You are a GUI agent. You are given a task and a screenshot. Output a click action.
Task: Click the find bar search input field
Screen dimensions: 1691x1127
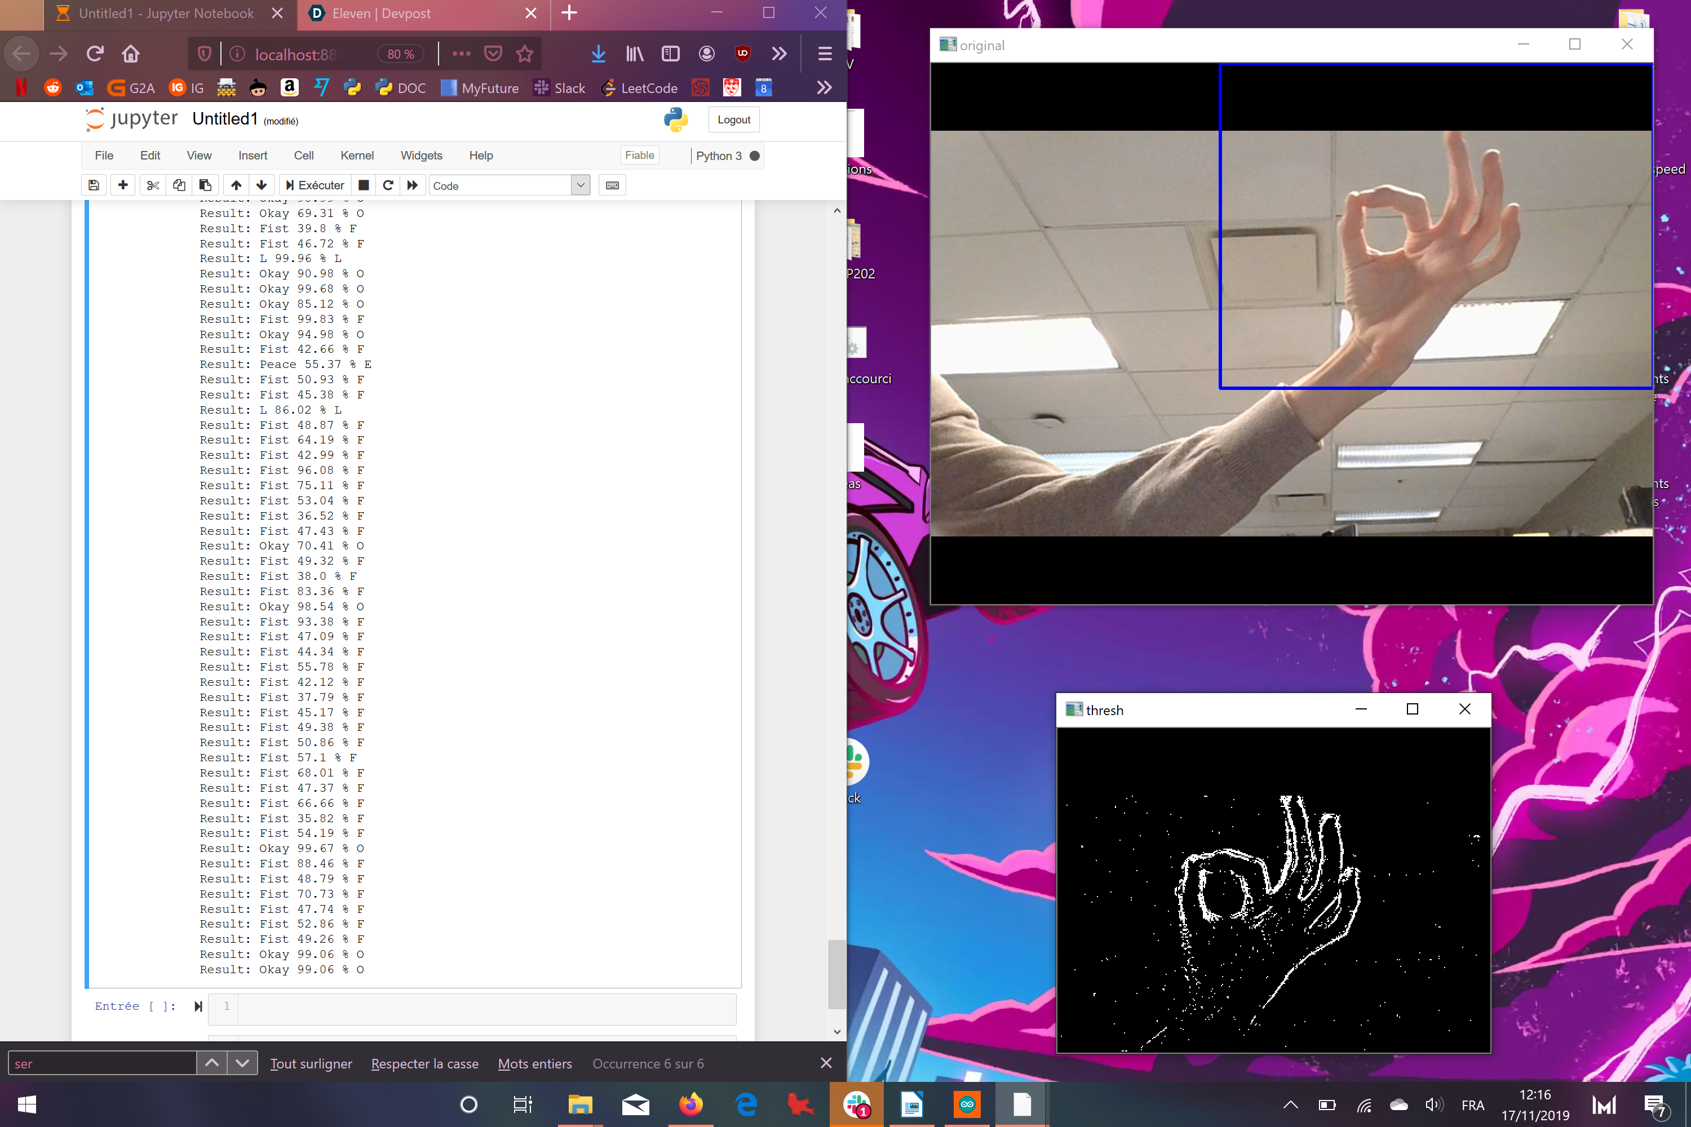click(102, 1063)
